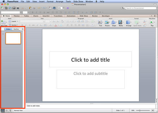Click the Save floppy disk icon

pyautogui.click(x=14, y=8)
